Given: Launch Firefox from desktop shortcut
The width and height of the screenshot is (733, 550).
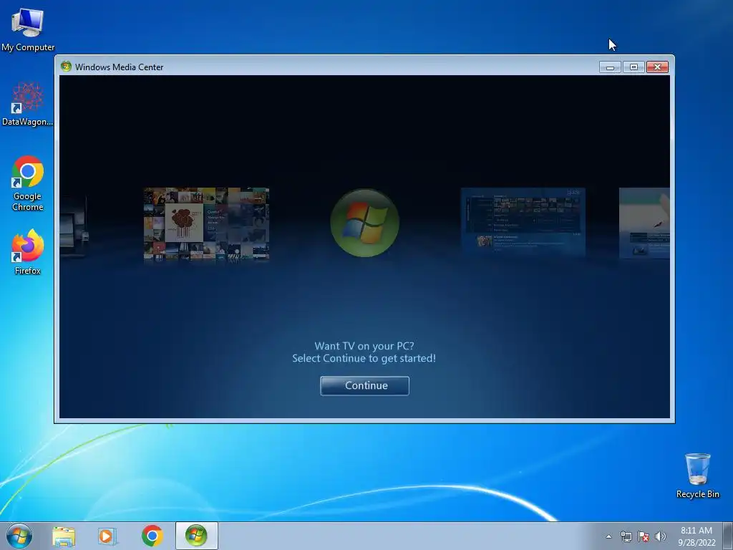Looking at the screenshot, I should coord(28,251).
